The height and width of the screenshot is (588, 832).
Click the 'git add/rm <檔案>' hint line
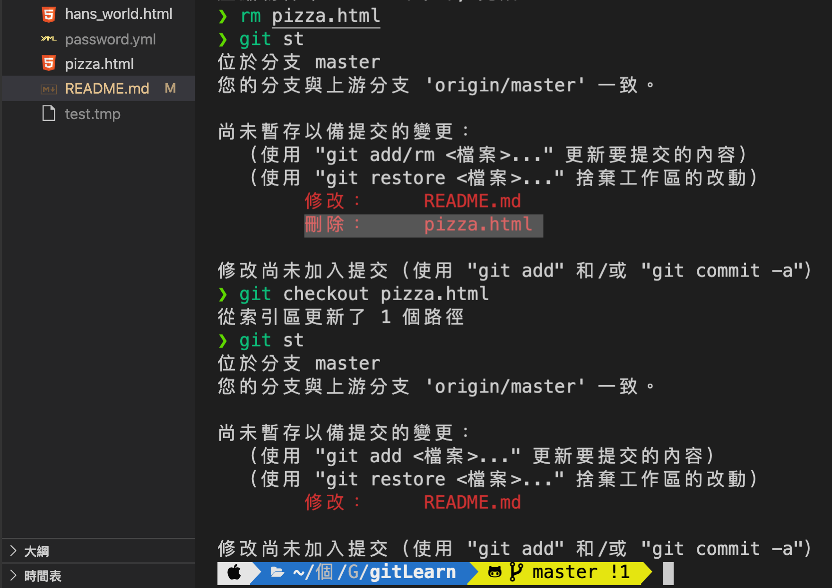pos(498,155)
